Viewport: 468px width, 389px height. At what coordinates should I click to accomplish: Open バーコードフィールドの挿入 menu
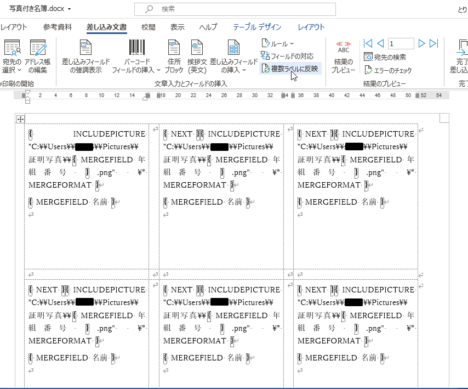(136, 57)
